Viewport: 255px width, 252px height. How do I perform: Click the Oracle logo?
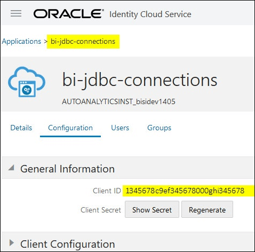(x=69, y=14)
